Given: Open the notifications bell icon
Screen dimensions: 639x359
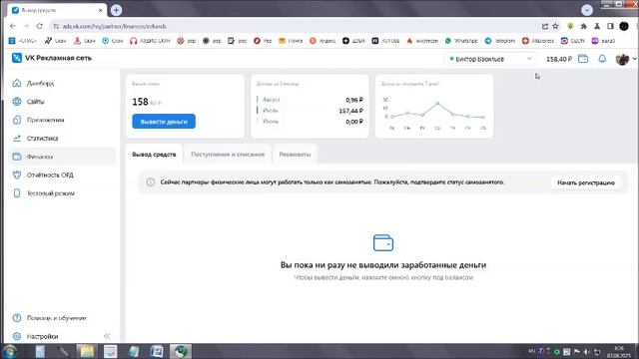Looking at the screenshot, I should pyautogui.click(x=602, y=59).
